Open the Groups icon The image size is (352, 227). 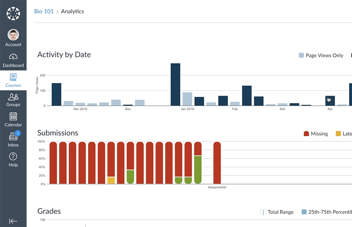13,97
